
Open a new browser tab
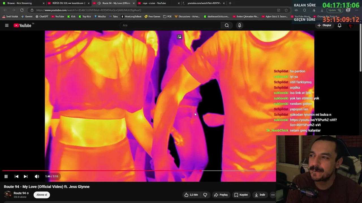pyautogui.click(x=230, y=3)
